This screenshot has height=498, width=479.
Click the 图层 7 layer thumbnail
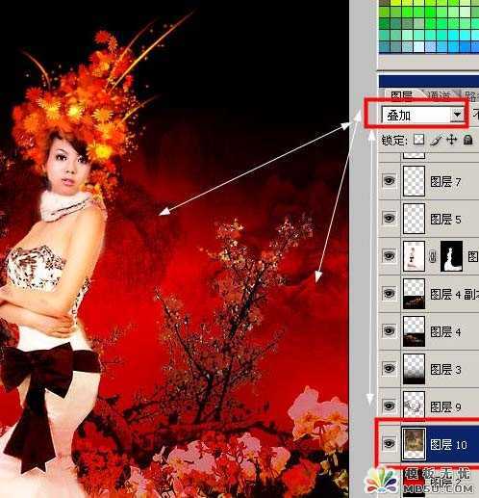414,181
